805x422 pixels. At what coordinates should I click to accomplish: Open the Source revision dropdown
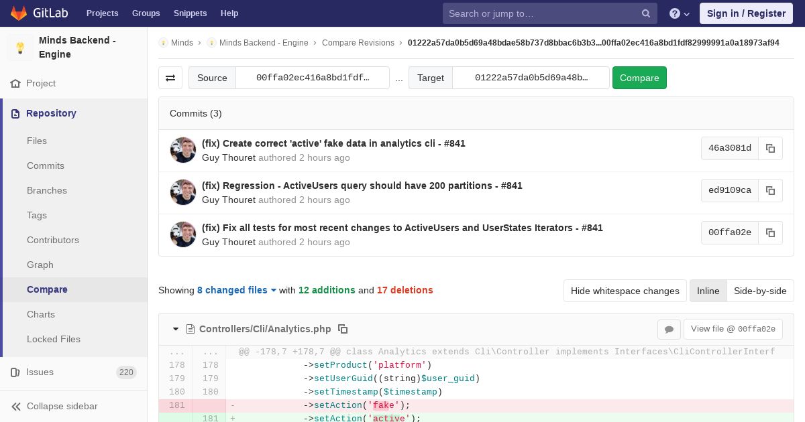(313, 78)
